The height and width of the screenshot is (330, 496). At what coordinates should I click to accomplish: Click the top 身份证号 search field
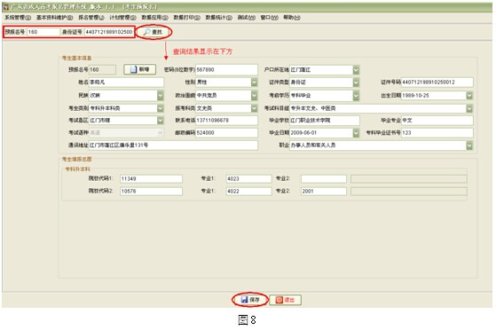(x=109, y=32)
